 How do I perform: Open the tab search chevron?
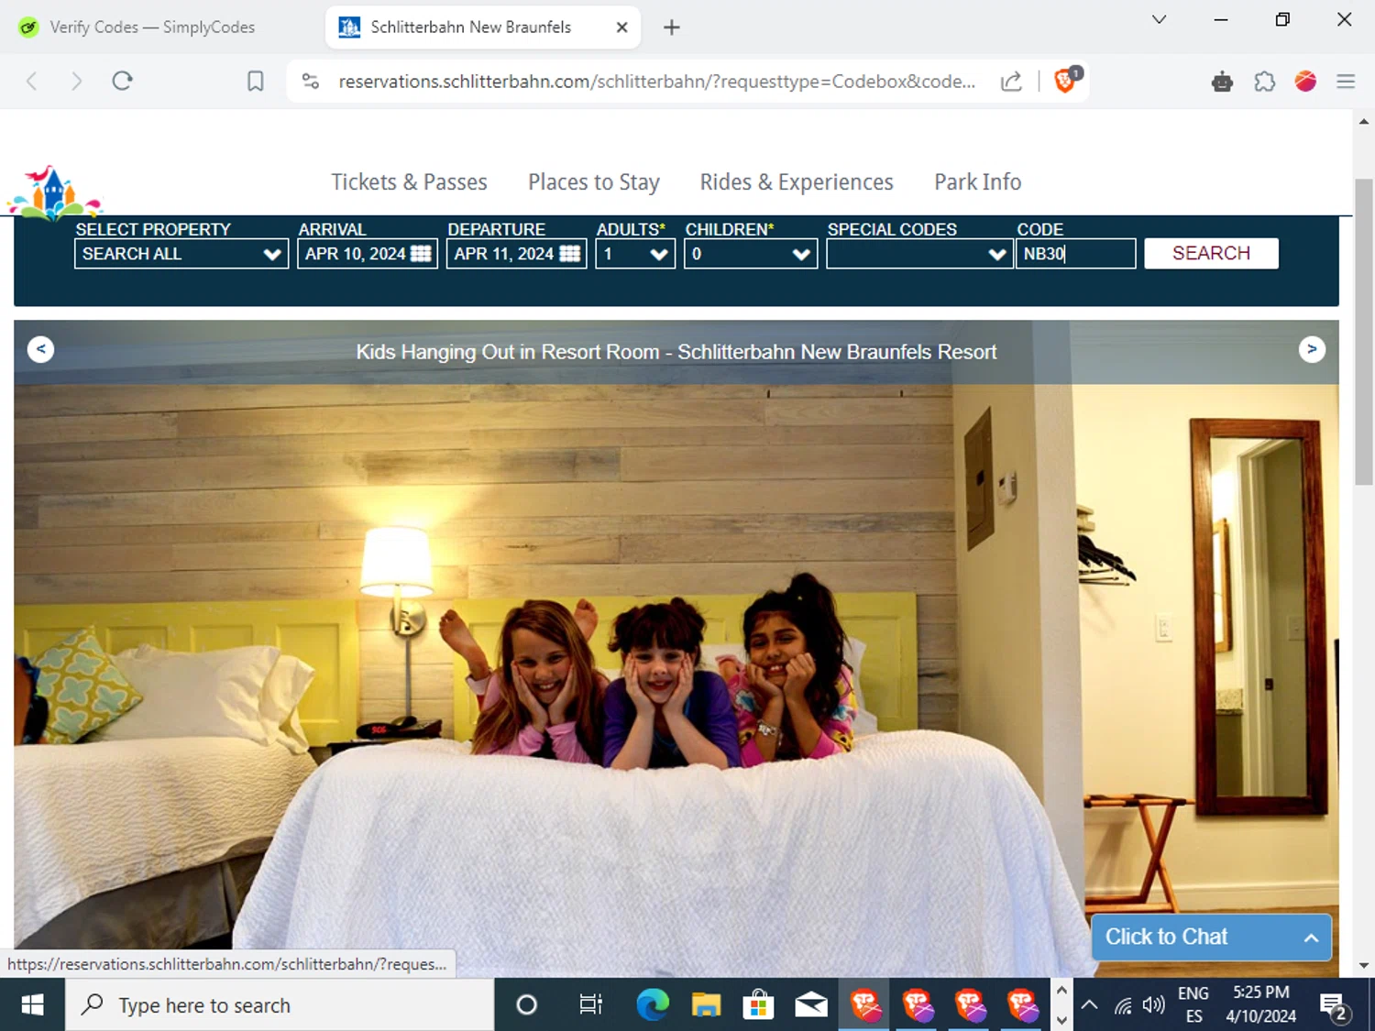(x=1159, y=19)
